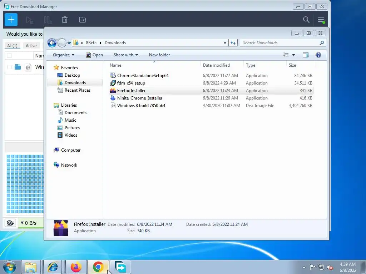
Task: Open the Windows Start orb
Action: click(x=10, y=267)
